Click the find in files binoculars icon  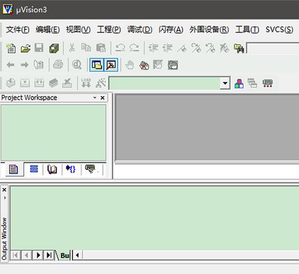coord(239,48)
